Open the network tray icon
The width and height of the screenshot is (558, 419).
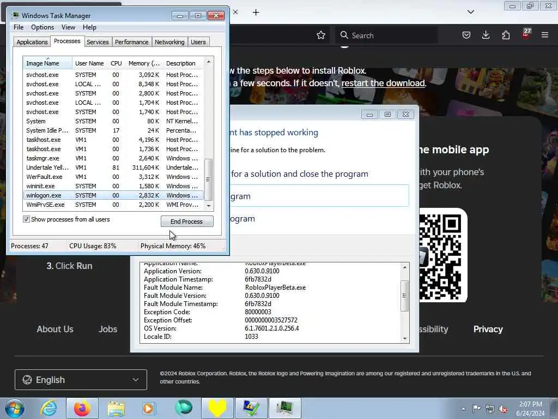pyautogui.click(x=490, y=409)
